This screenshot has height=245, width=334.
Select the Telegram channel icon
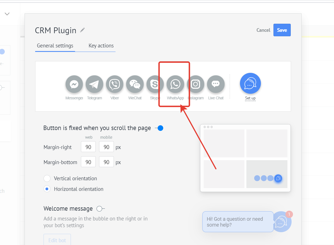(x=94, y=84)
